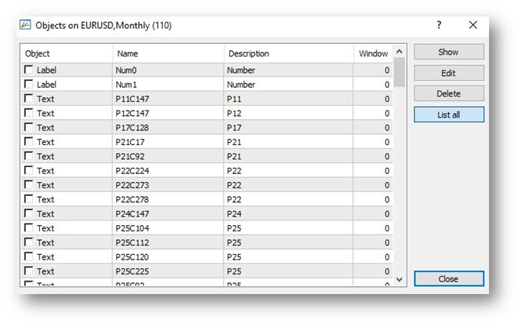The image size is (522, 327).
Task: Tick the checkbox for P22C278
Action: click(x=28, y=199)
